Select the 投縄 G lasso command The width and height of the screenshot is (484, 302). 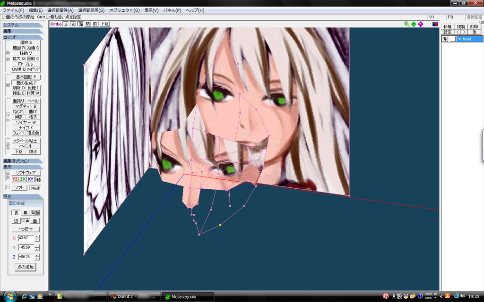pyautogui.click(x=33, y=48)
